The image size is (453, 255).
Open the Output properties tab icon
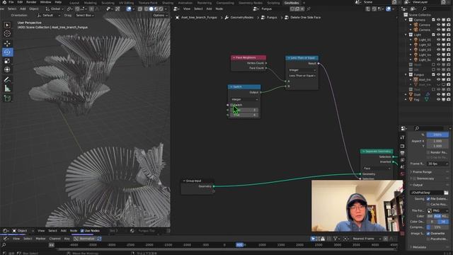(x=402, y=153)
